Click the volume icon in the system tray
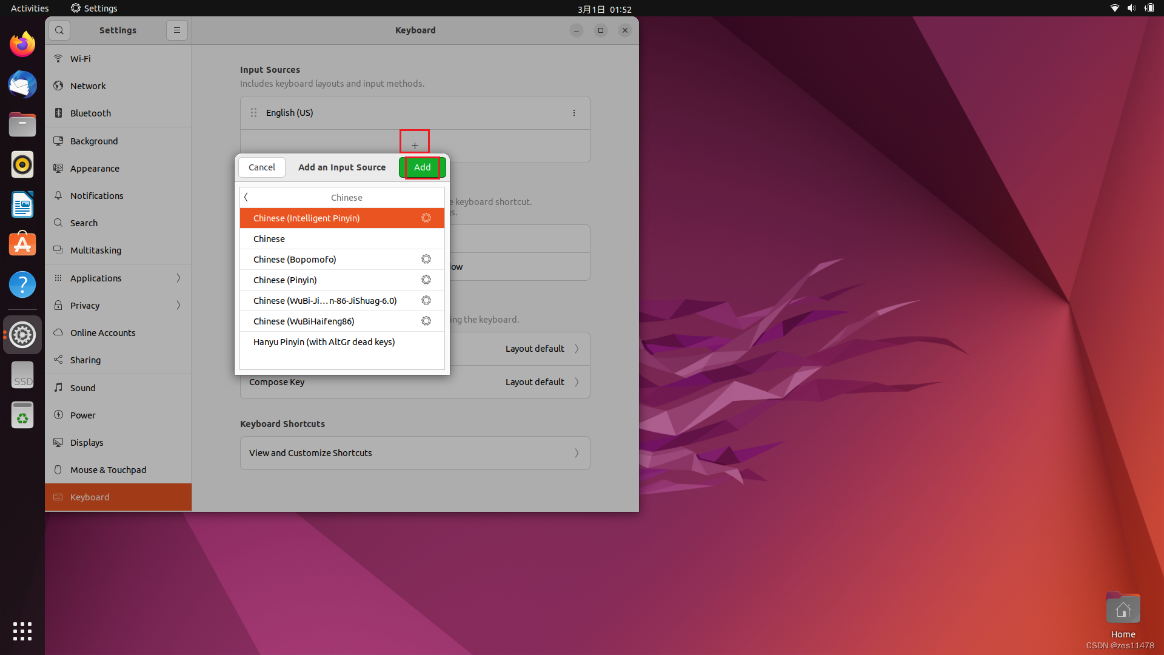 tap(1131, 8)
